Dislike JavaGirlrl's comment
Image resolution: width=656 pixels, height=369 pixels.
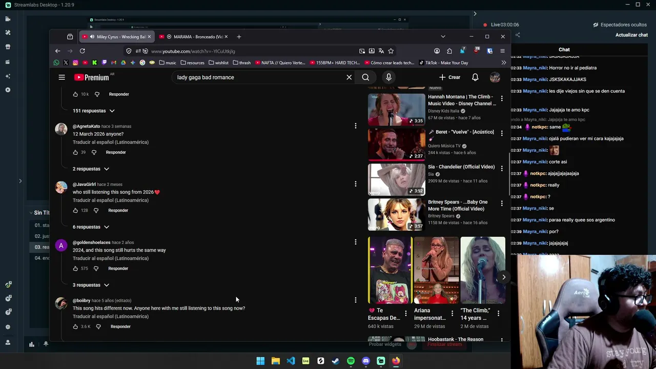(x=96, y=210)
